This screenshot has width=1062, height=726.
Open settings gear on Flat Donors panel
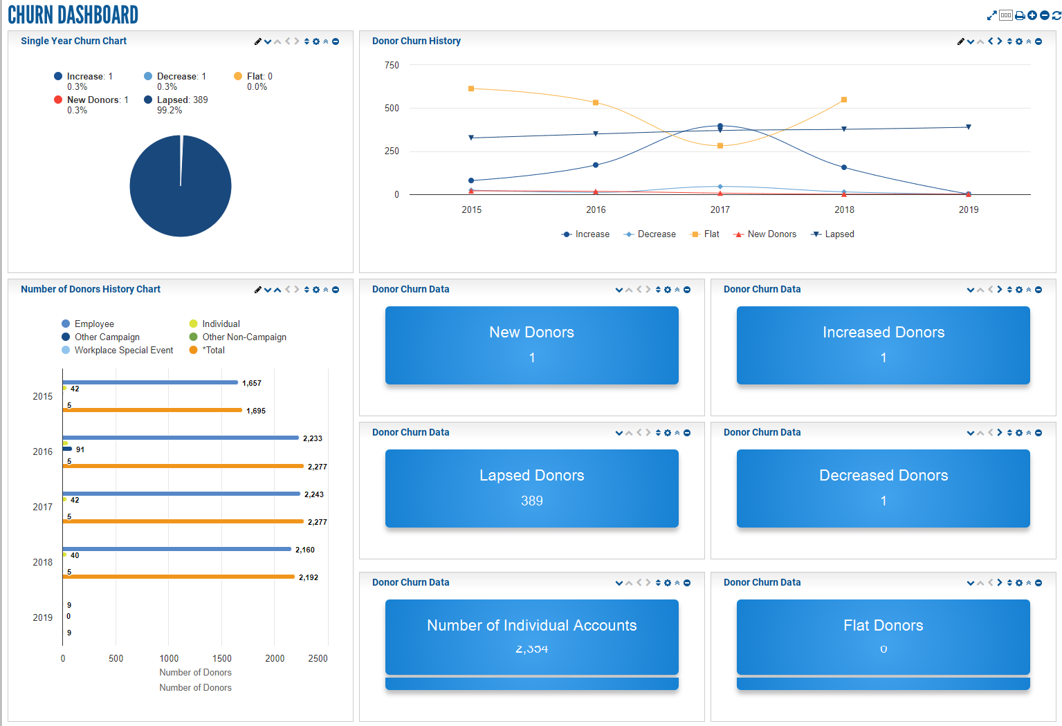(1019, 582)
